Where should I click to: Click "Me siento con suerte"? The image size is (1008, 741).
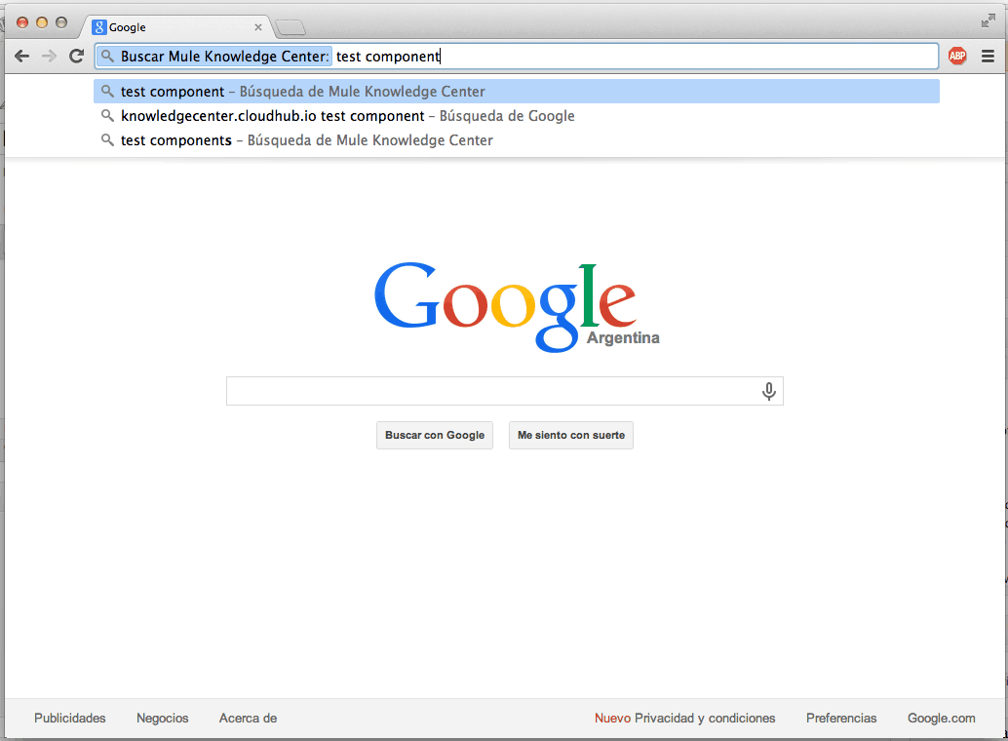click(x=570, y=435)
